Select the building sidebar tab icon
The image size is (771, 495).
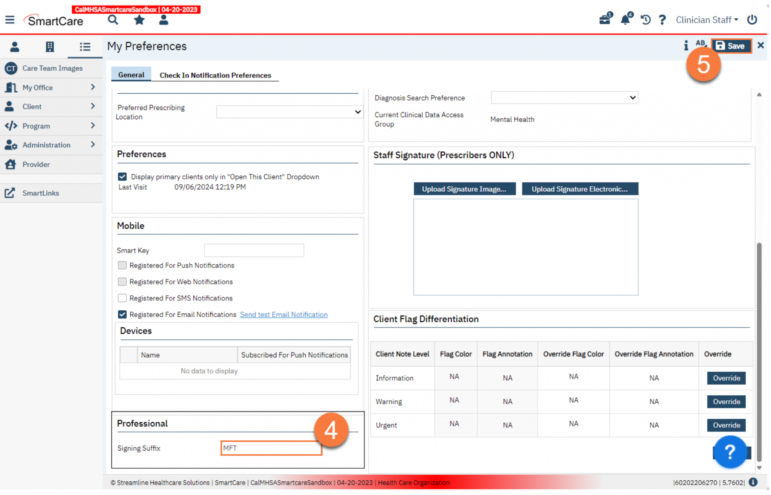click(50, 47)
